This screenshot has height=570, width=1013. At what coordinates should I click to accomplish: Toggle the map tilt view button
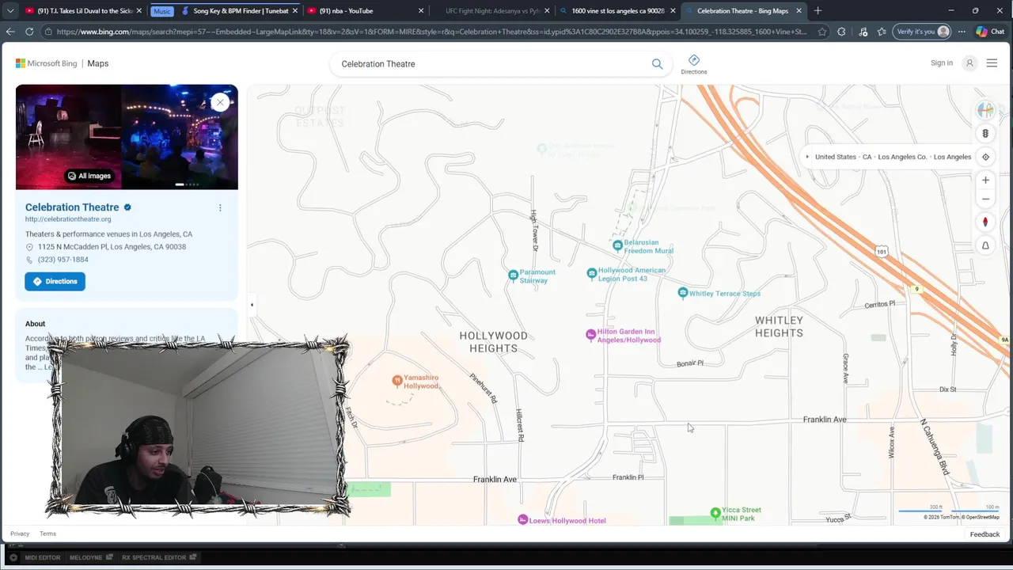tap(985, 245)
